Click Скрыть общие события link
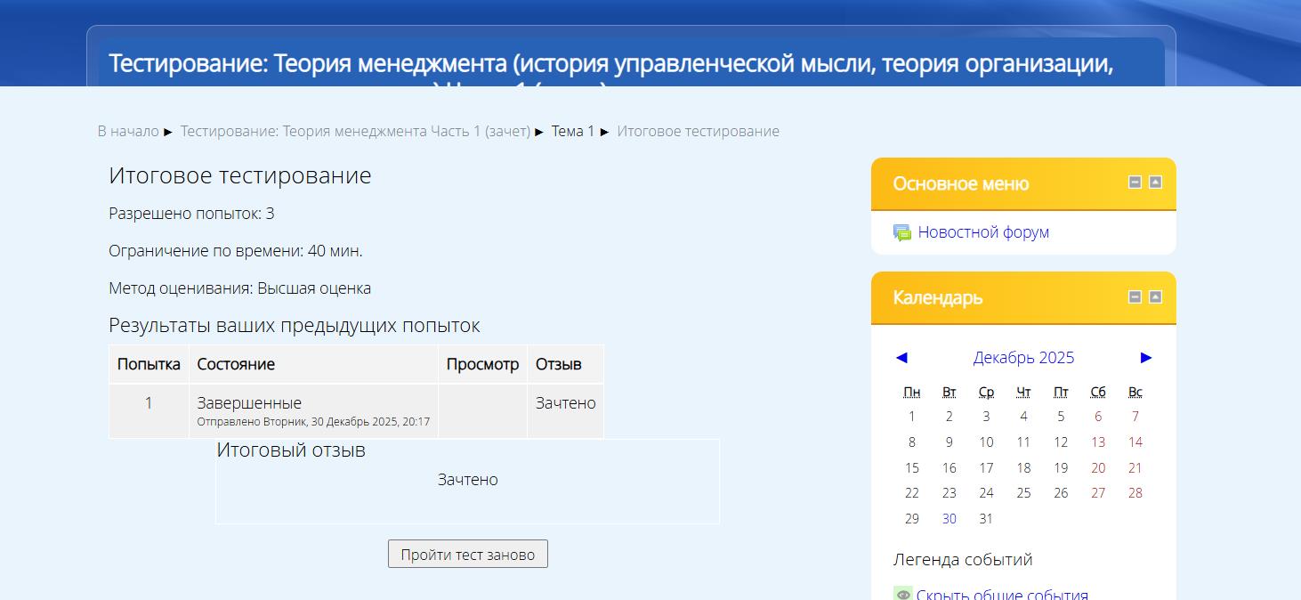The image size is (1301, 600). pyautogui.click(x=1002, y=595)
